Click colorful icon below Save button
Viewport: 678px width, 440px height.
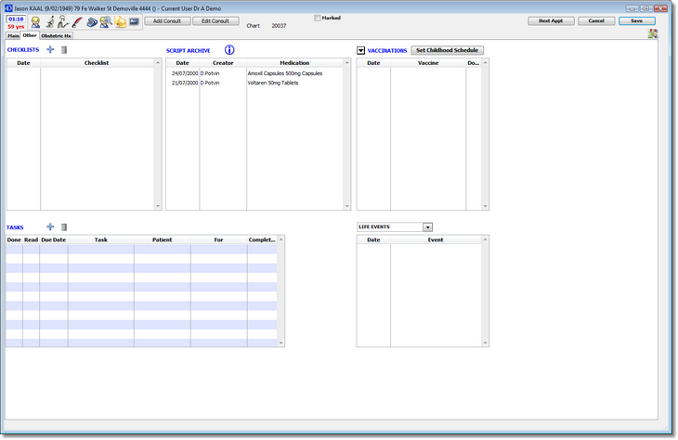(x=653, y=33)
